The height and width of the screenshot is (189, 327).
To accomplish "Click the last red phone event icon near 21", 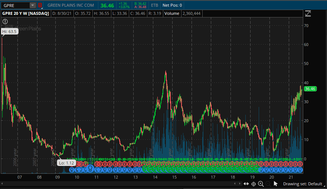I will [x=300, y=164].
